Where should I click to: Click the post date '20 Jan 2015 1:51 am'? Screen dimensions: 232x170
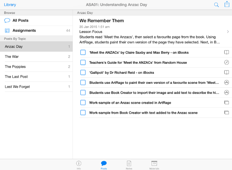[x=94, y=27]
